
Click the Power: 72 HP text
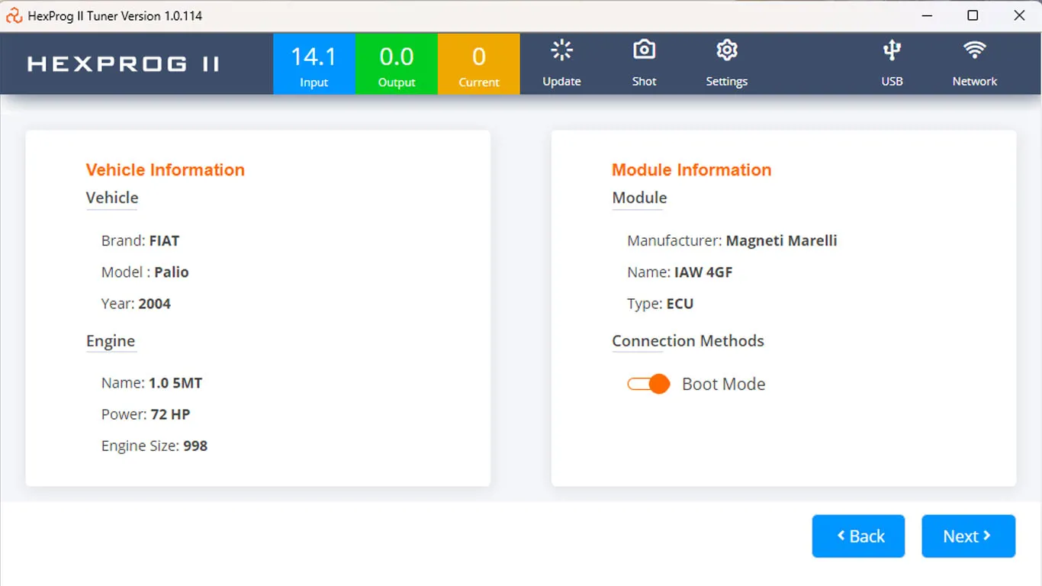(x=146, y=414)
